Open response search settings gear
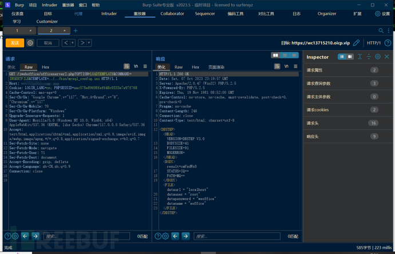The height and width of the screenshot is (254, 395). pos(165,236)
